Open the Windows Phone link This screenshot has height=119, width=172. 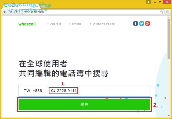pos(104,24)
